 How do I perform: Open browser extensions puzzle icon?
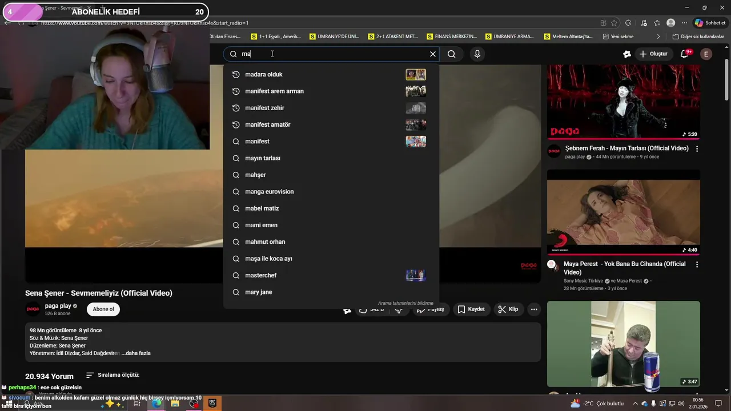click(628, 23)
